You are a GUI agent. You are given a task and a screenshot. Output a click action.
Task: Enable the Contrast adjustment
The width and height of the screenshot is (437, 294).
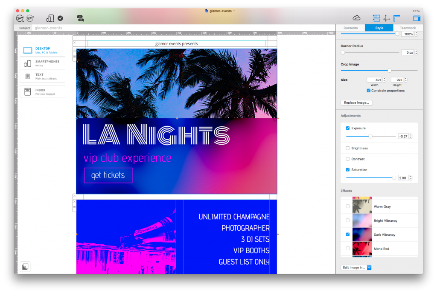[x=347, y=159]
